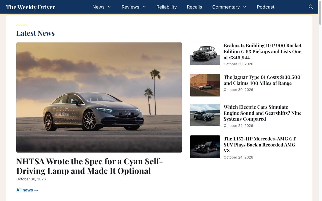Open the Brabus P 900 Rocket Edition article
The image size is (322, 201).
pyautogui.click(x=262, y=52)
